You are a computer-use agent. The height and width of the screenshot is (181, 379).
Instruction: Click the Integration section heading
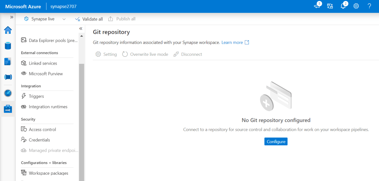(31, 86)
